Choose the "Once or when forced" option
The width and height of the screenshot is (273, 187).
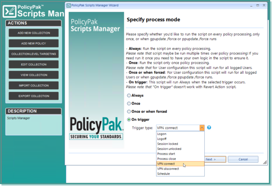(x=129, y=112)
